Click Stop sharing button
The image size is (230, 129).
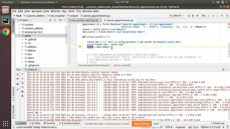click(x=142, y=124)
